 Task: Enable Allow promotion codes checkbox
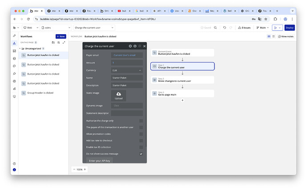point(141,134)
